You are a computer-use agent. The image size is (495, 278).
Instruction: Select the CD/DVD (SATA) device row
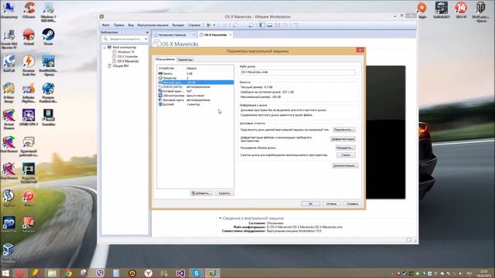[196, 86]
